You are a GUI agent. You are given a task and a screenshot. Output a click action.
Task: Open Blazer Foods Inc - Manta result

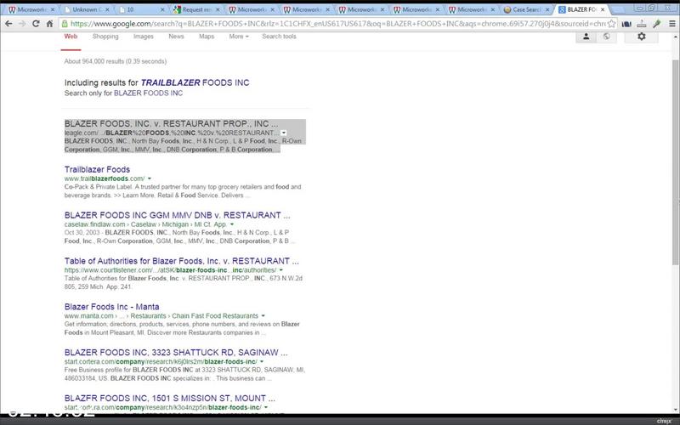click(x=112, y=307)
